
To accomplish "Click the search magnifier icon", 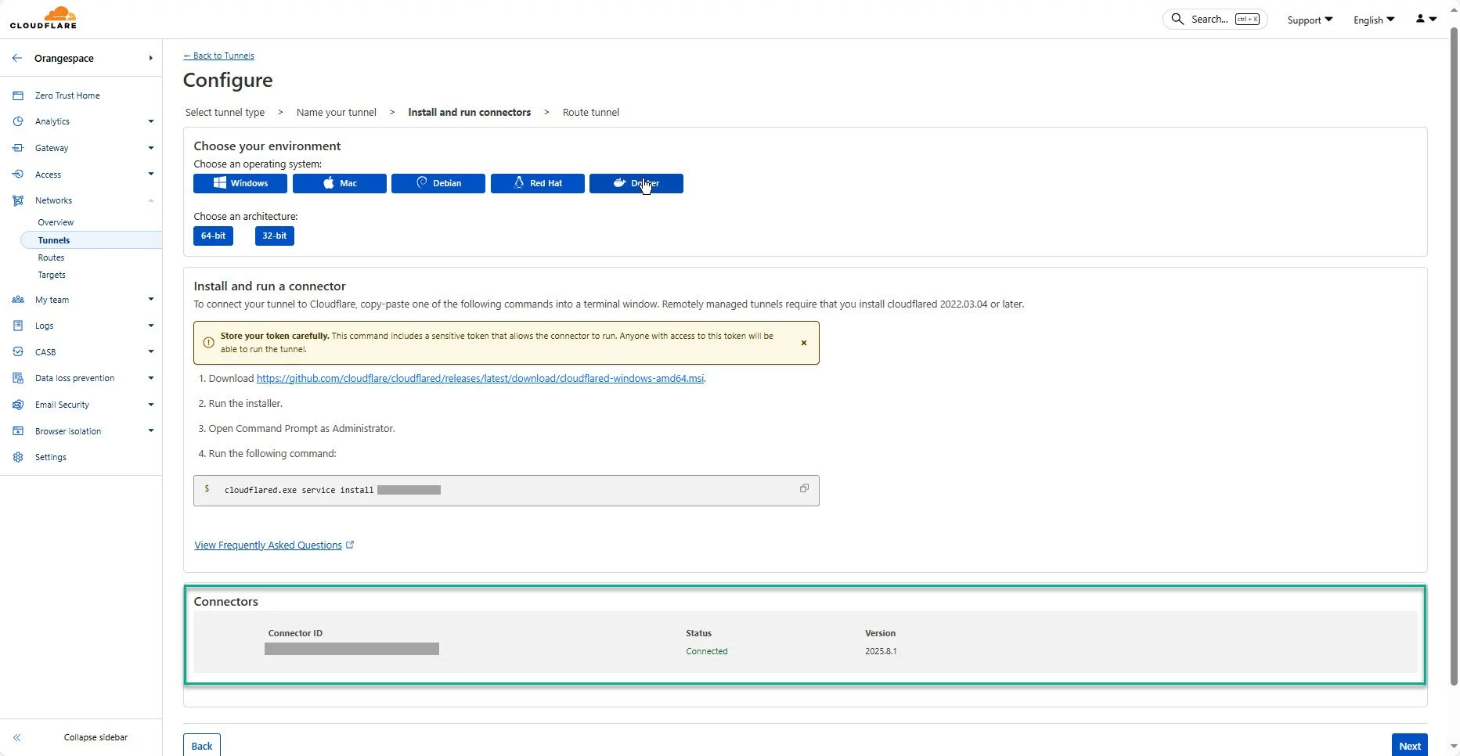I will 1177,19.
